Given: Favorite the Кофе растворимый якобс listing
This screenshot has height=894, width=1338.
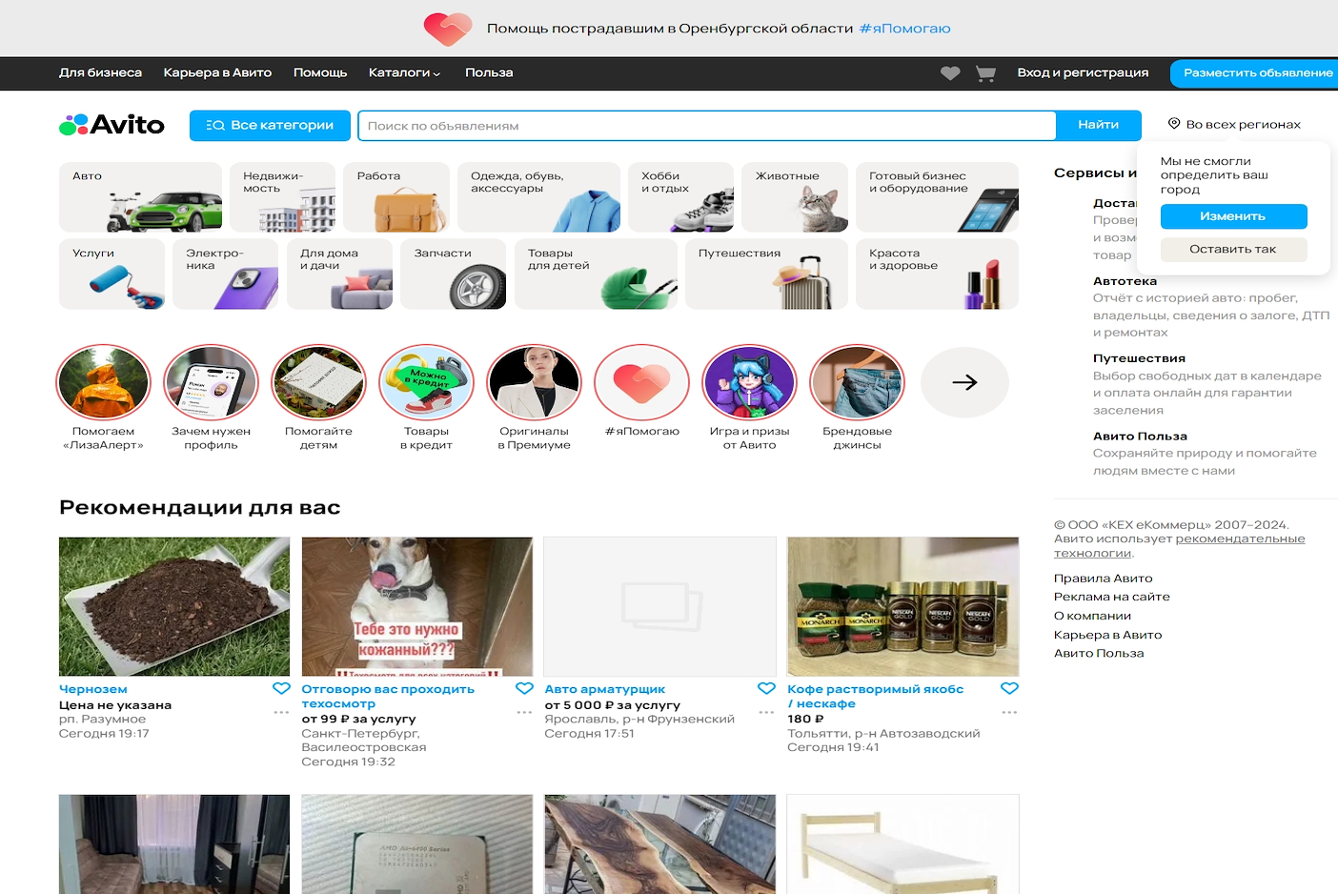Looking at the screenshot, I should pyautogui.click(x=1010, y=688).
